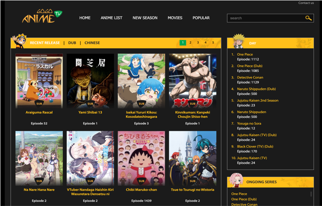The image size is (322, 206).
Task: Go to pagination page 3
Action: point(198,43)
